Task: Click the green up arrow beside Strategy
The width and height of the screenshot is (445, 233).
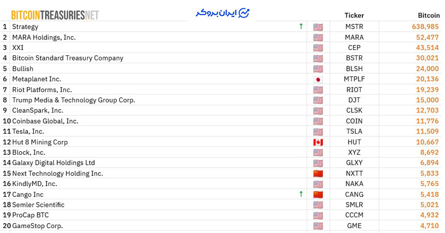Action: tap(301, 27)
